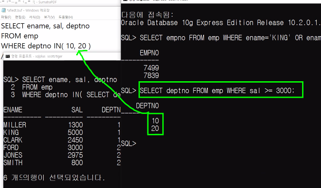Click the EMPNO value 7499
The height and width of the screenshot is (188, 321).
coord(151,68)
